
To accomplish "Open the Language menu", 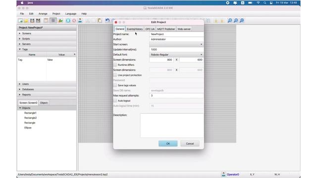I will coord(71,14).
